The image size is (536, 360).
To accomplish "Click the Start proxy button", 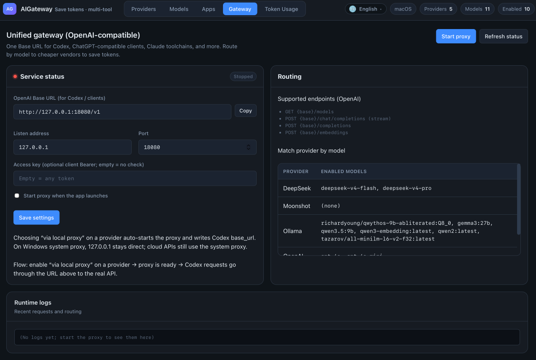I will click(456, 36).
